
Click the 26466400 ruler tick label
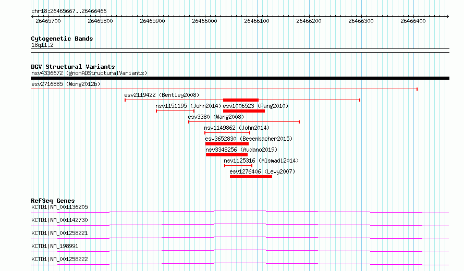coord(413,21)
